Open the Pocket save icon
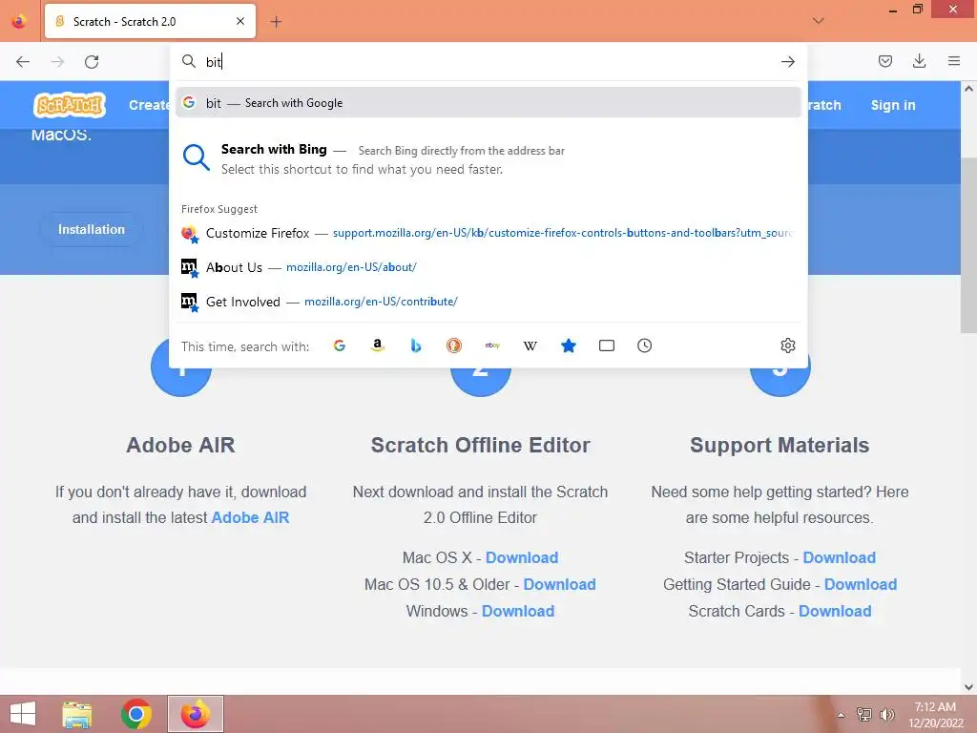The height and width of the screenshot is (733, 977). click(x=884, y=61)
